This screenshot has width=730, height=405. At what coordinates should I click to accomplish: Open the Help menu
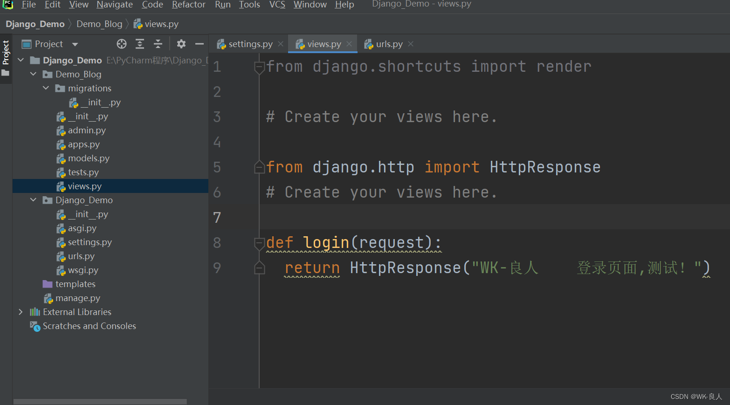point(344,5)
